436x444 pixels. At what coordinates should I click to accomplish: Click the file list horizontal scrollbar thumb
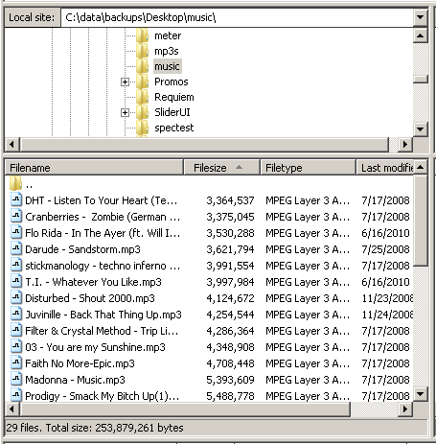coord(185,409)
